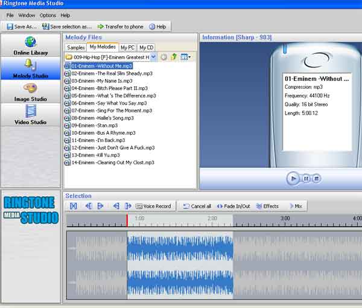Apply Fade In/Out to selection
This screenshot has width=362, height=308.
point(233,206)
